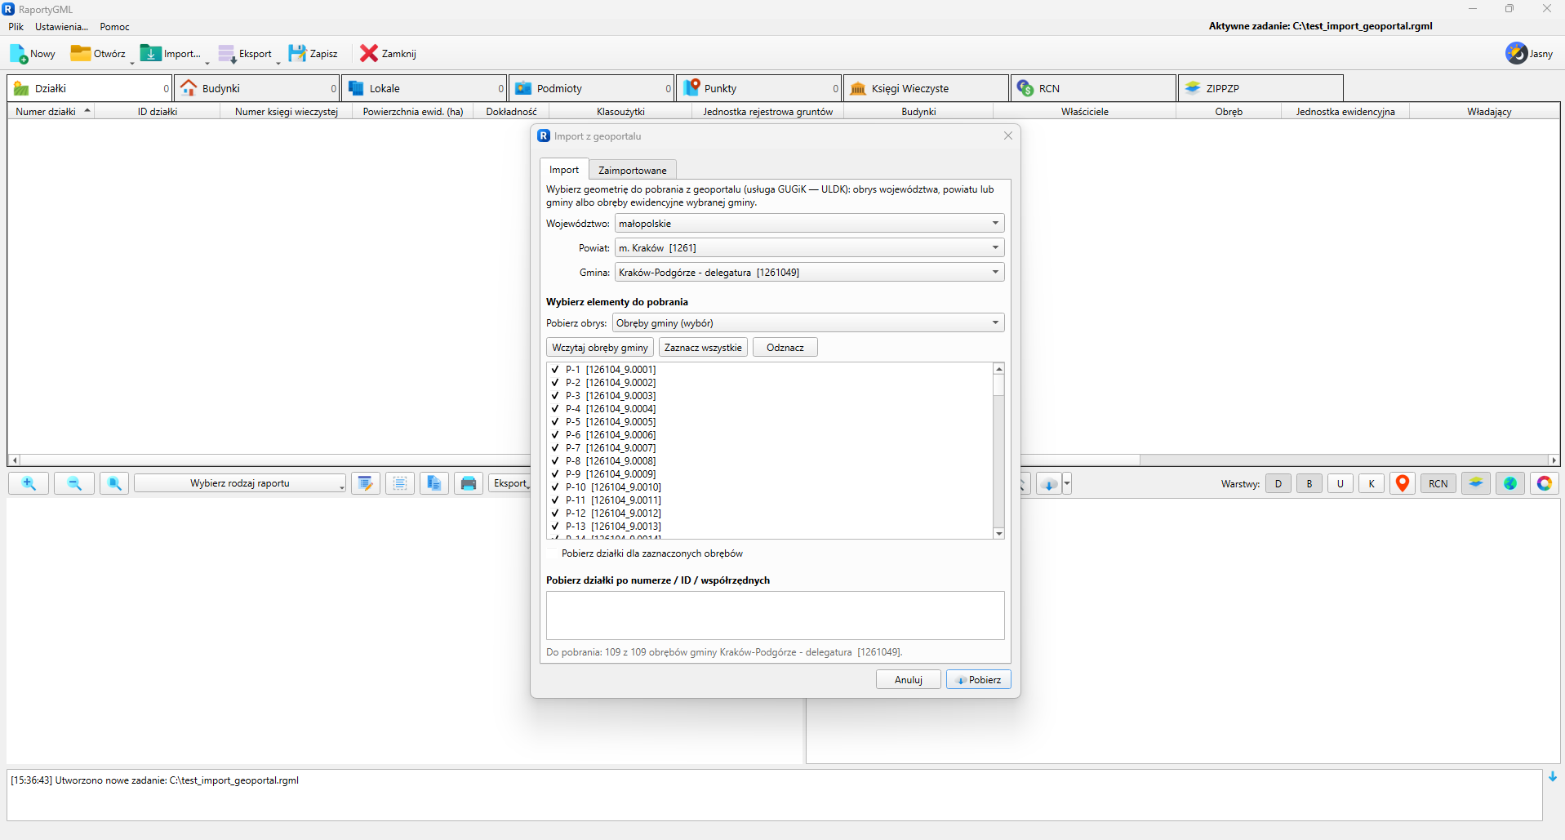
Task: Click the select-all dashed list icon
Action: (400, 483)
